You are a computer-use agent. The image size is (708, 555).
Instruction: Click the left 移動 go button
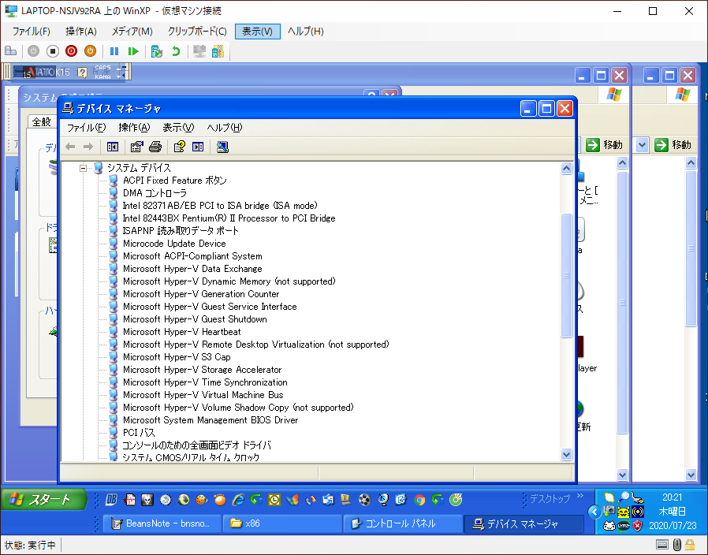click(x=604, y=145)
